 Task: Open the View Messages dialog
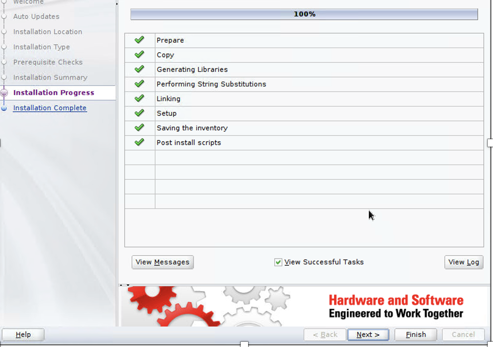pos(163,262)
